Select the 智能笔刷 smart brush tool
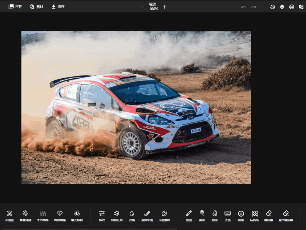The width and height of the screenshot is (306, 230). tap(25, 216)
